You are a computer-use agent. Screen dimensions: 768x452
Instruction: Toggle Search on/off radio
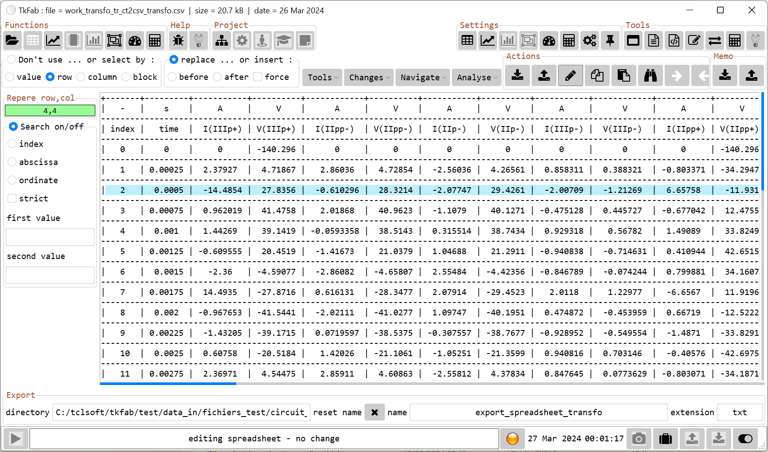coord(13,126)
